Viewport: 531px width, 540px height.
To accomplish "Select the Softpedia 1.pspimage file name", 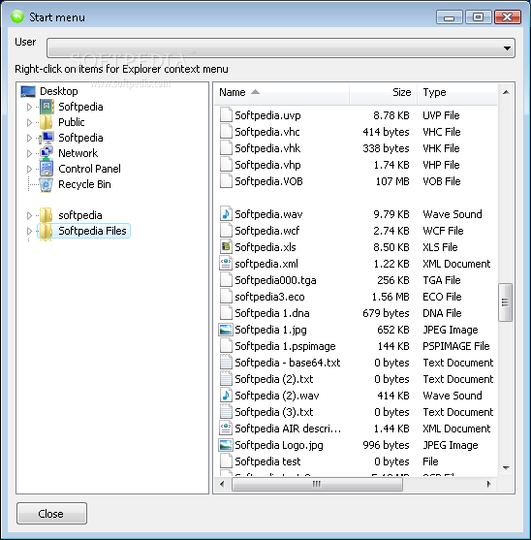I will click(285, 346).
